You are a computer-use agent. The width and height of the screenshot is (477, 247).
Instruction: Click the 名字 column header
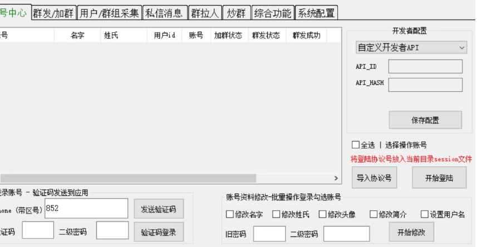[77, 36]
